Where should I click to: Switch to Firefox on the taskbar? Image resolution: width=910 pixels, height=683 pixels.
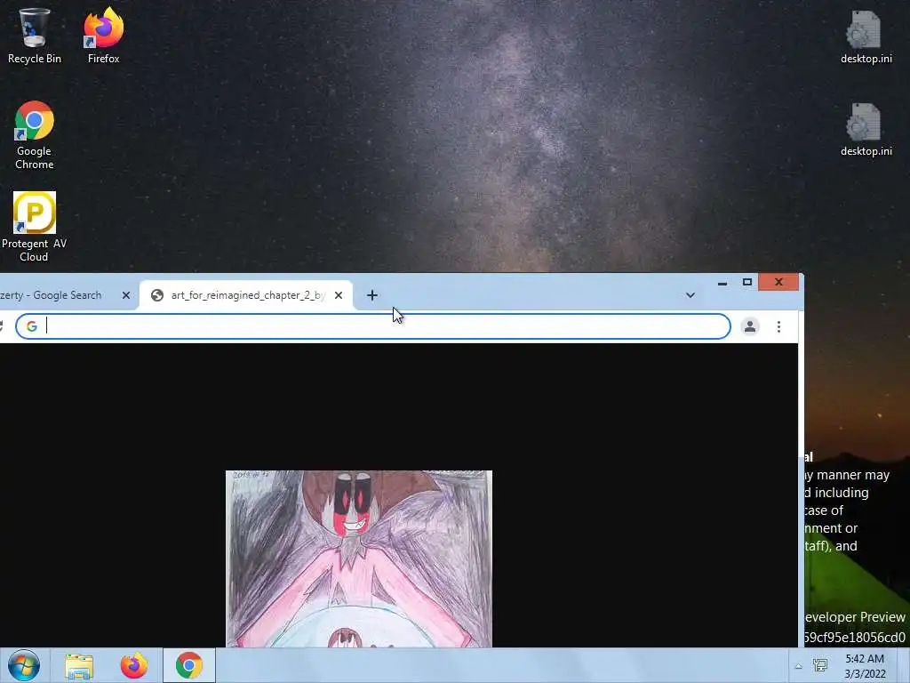tap(134, 665)
